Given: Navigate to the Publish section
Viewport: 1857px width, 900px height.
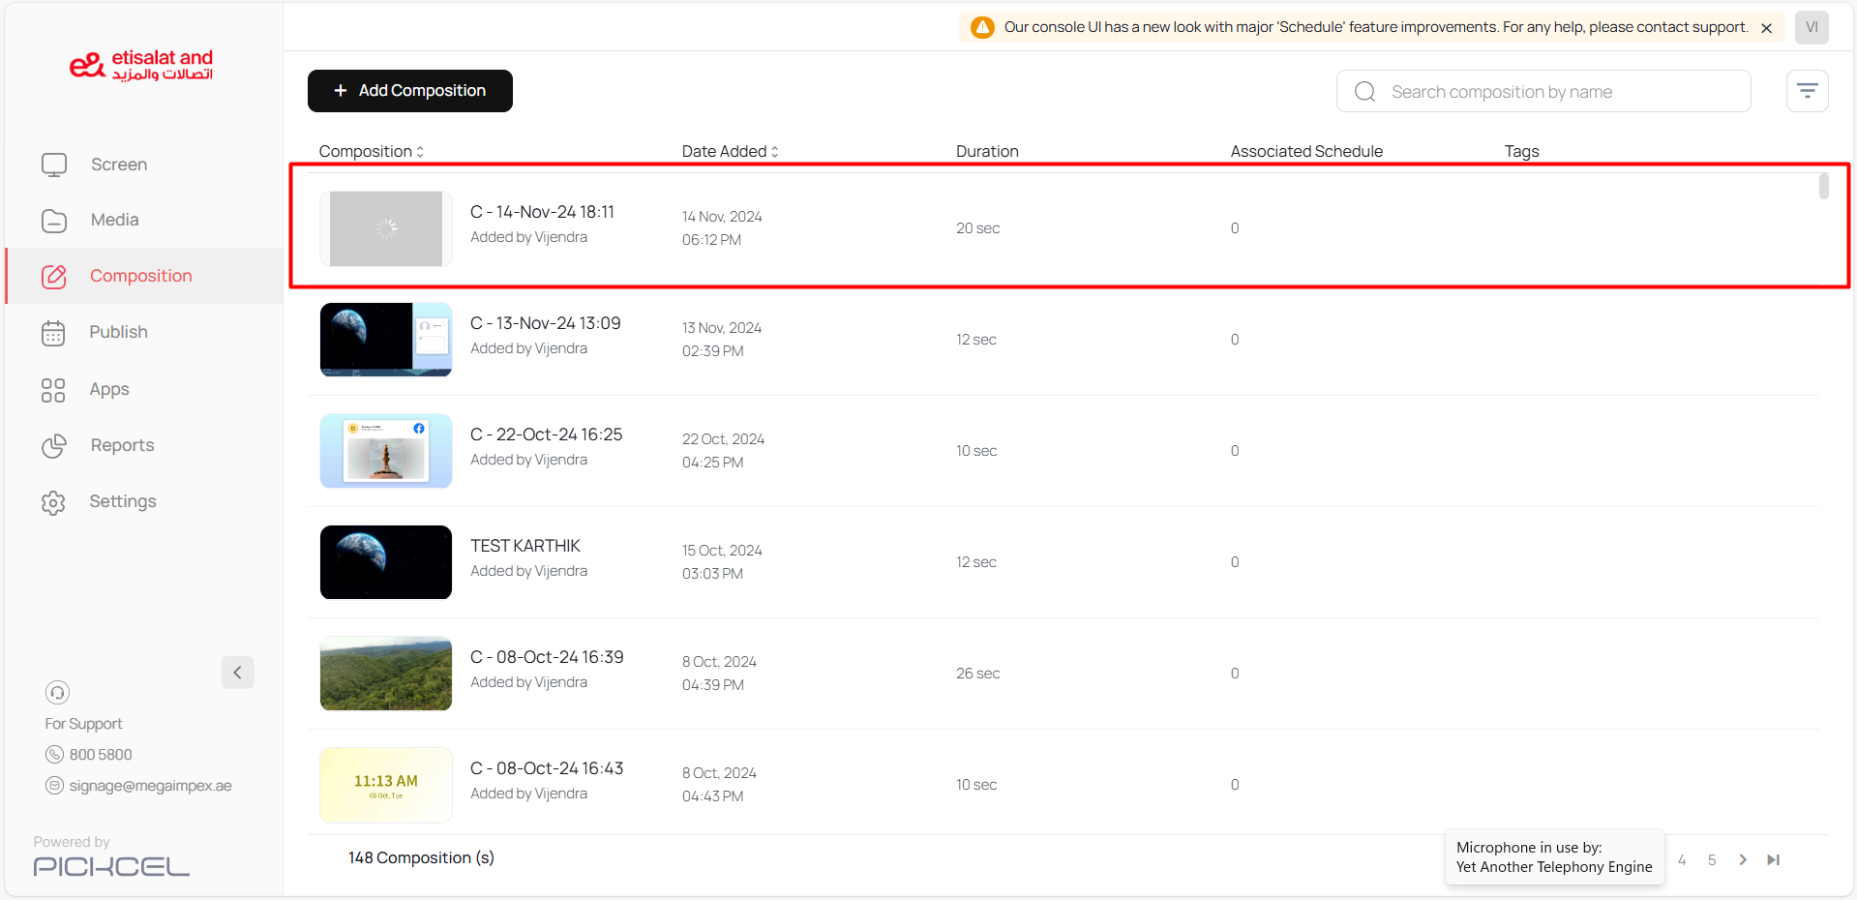Looking at the screenshot, I should [x=118, y=332].
